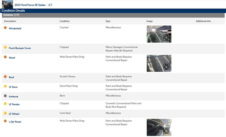Sort by Description column header

[10, 21]
